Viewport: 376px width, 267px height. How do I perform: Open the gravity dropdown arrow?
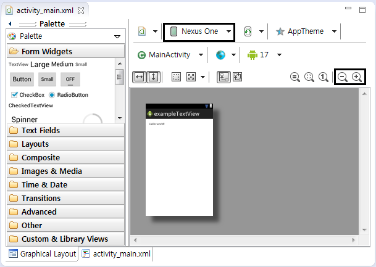[x=203, y=77]
